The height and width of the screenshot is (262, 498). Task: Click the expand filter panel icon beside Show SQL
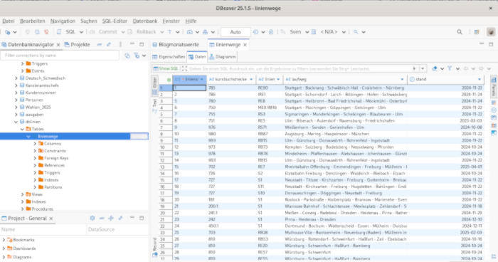(184, 68)
